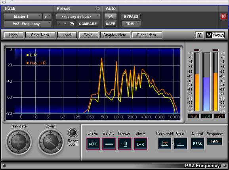Click the Graph->Mem button
The width and height of the screenshot is (229, 170).
click(x=115, y=35)
